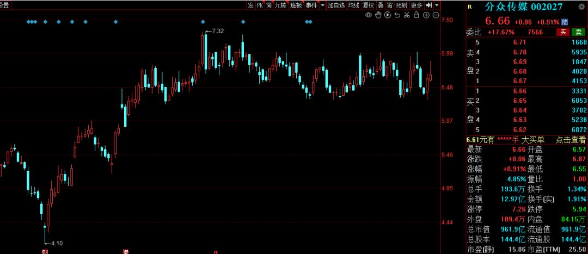This screenshot has height=254, width=588.
Task: Click the 涨停 value 7.26
Action: coord(519,209)
